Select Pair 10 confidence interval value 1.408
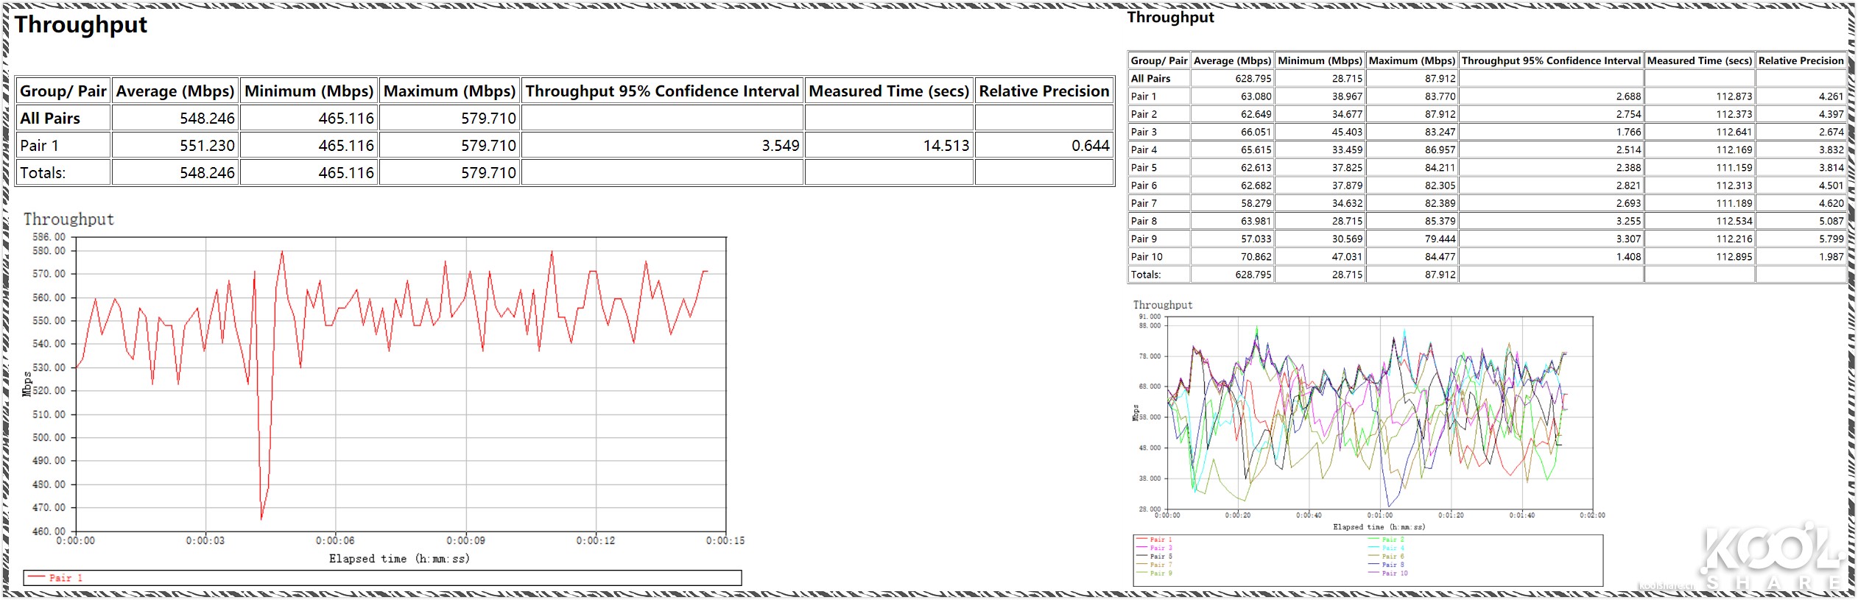Viewport: 1858px width, 600px height. pos(1629,257)
